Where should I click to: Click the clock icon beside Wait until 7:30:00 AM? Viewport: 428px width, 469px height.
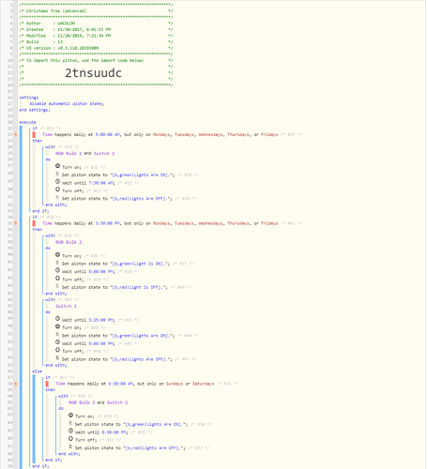(x=57, y=181)
